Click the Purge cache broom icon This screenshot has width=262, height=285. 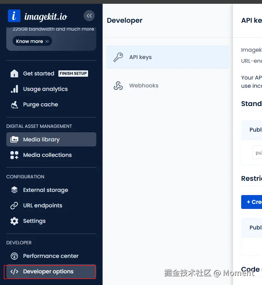pyautogui.click(x=15, y=104)
